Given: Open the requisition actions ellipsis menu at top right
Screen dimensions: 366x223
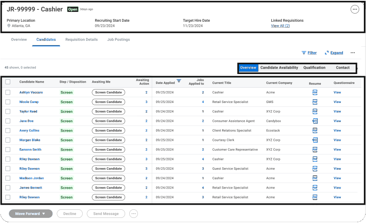Looking at the screenshot, I should (x=354, y=9).
